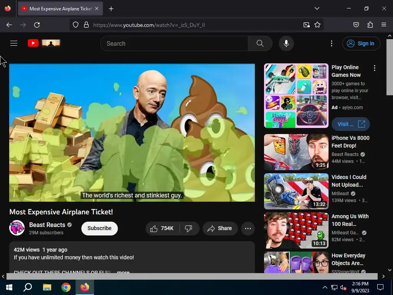
Task: Open the Windows Start menu
Action: (x=9, y=287)
